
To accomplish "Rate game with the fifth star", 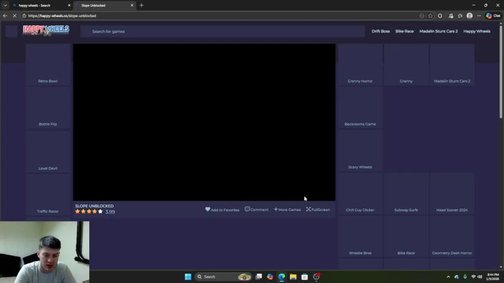I will pos(100,211).
